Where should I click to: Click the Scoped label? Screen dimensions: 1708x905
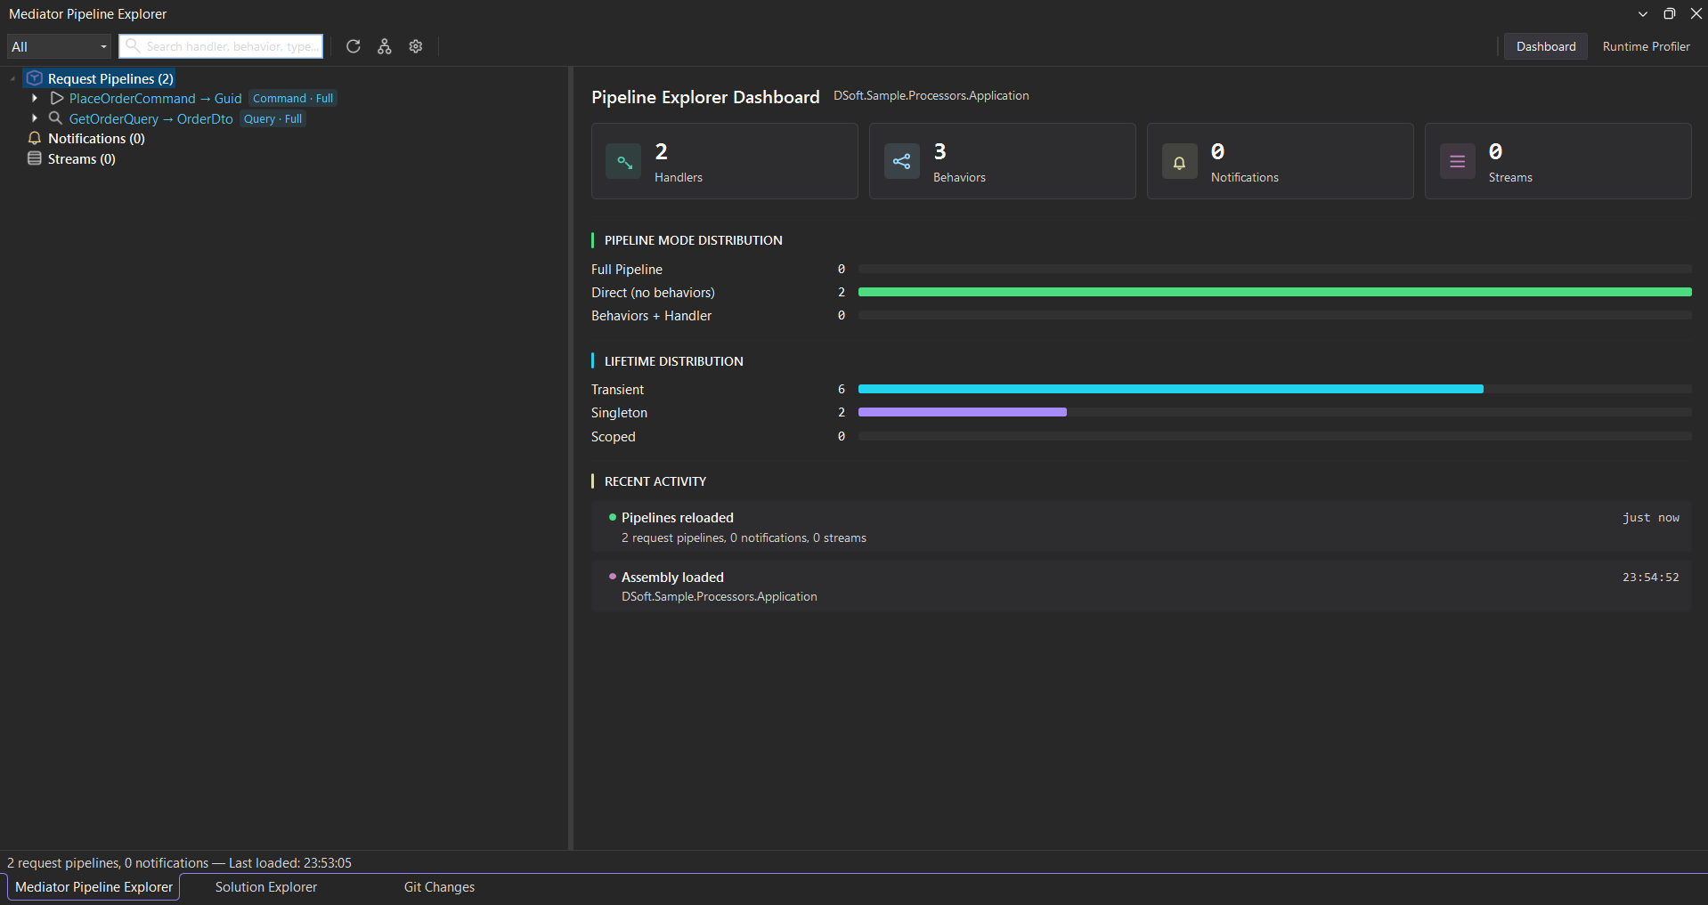tap(613, 436)
